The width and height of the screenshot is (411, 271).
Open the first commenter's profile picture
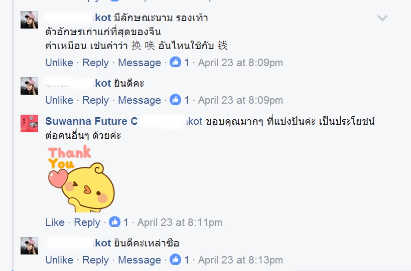29,20
